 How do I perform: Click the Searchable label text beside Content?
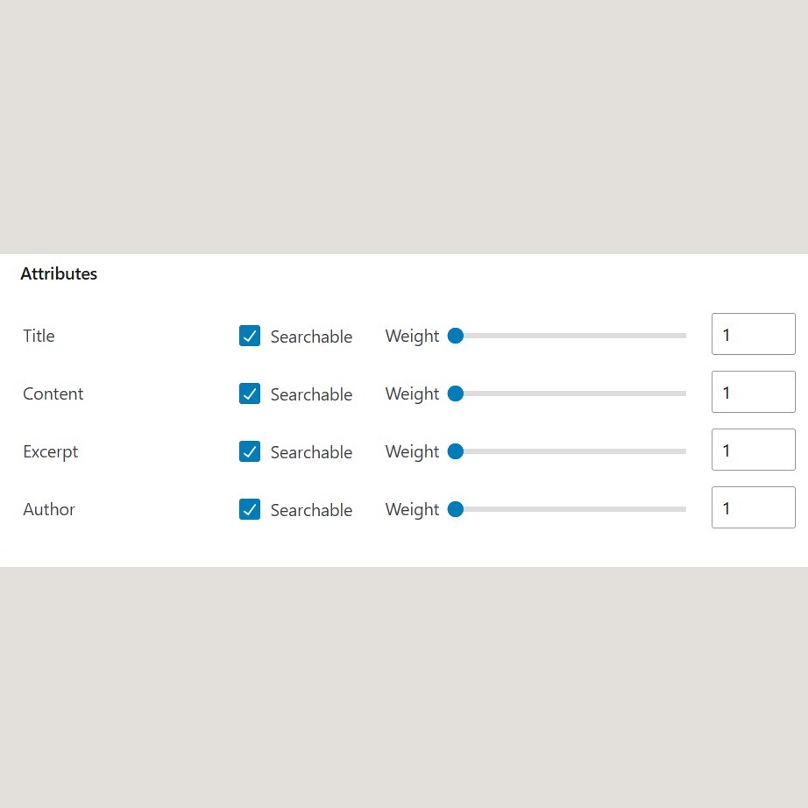coord(311,394)
